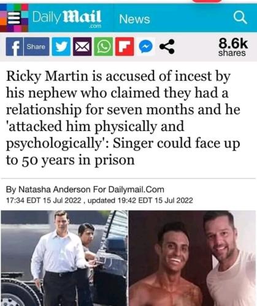Screen dimensions: 257x306
Task: Share article via WhatsApp
Action: (104, 47)
